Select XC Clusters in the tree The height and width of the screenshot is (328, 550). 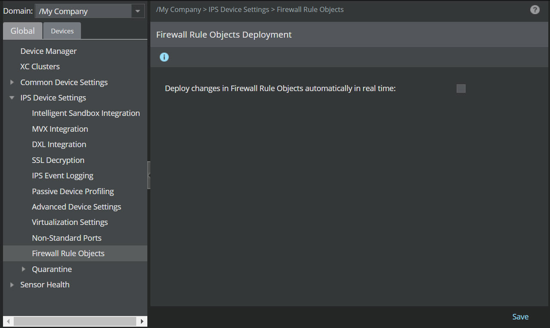(40, 67)
